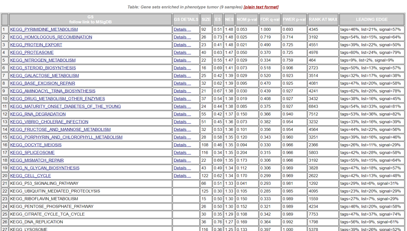Open KEGG_FRUCTOSE_AND_MANNOSE_METABOLISM link
The image size is (407, 231).
coord(60,130)
